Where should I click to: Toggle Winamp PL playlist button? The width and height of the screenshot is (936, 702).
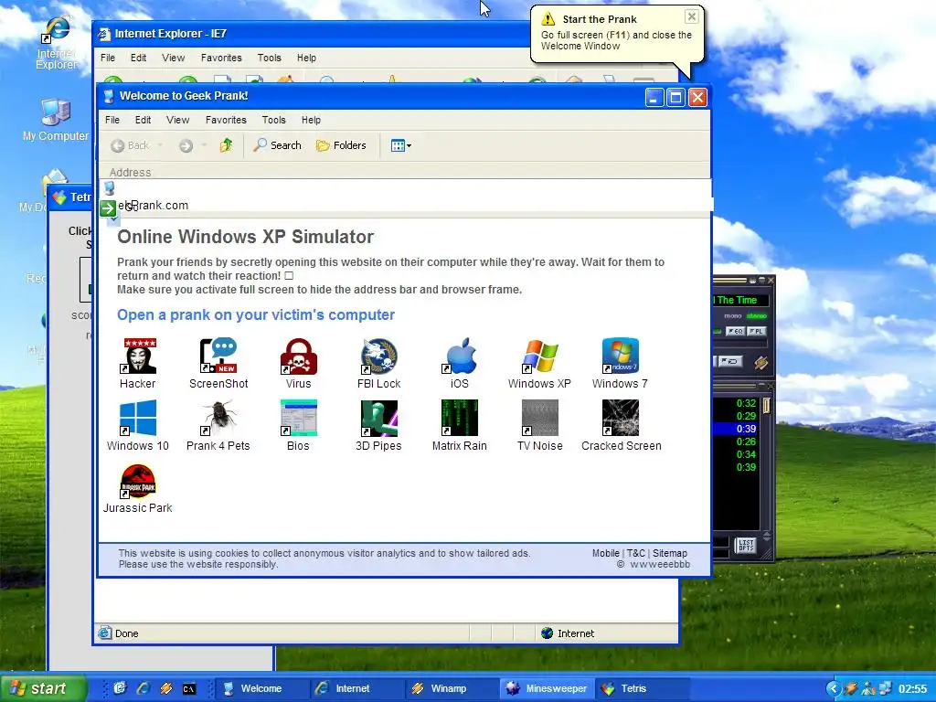(756, 331)
